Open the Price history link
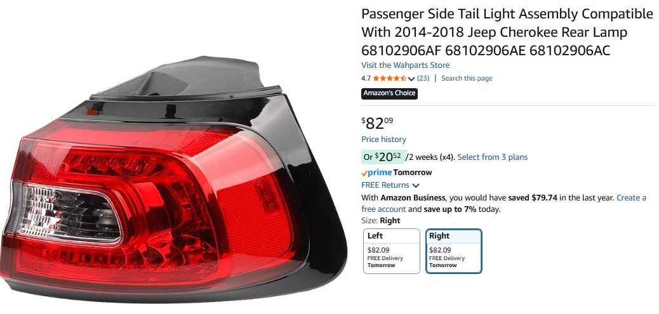The height and width of the screenshot is (314, 659). [x=383, y=140]
